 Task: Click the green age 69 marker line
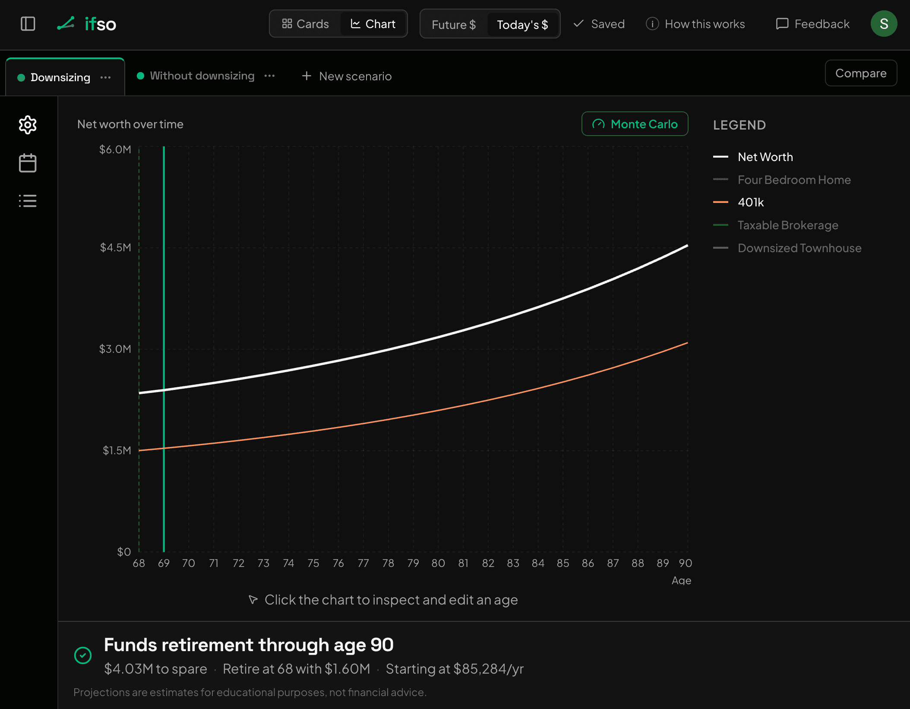tap(164, 349)
